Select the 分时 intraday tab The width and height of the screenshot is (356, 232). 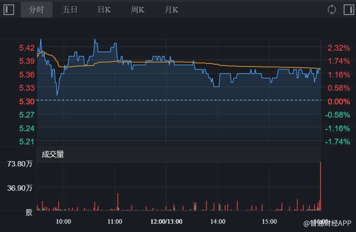coord(37,10)
